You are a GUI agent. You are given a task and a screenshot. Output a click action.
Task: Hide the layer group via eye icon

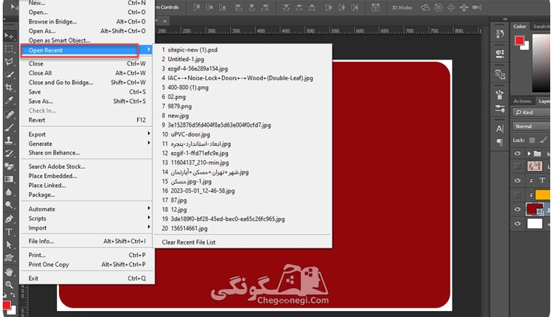click(x=518, y=153)
